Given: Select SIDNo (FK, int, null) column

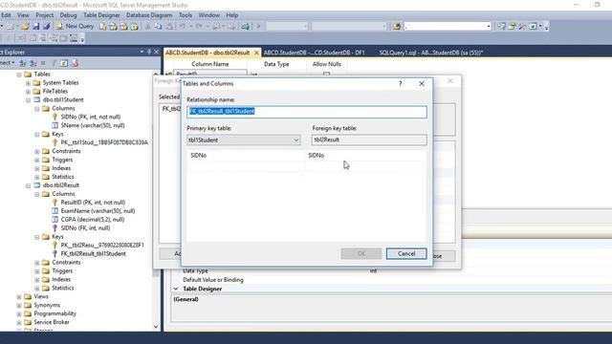Looking at the screenshot, I should coord(85,228).
